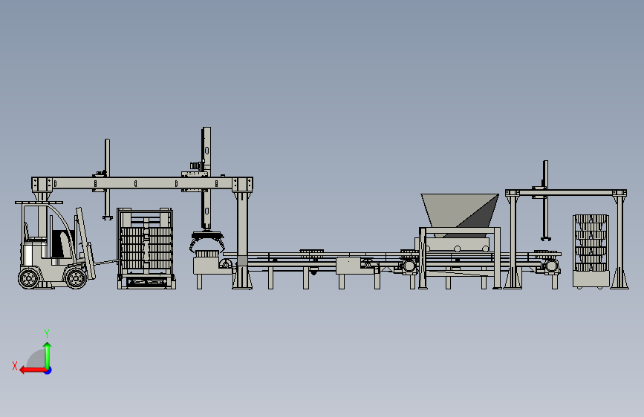The image size is (644, 417).
Task: Select the right gantry's horizontal beam
Action: tap(566, 192)
